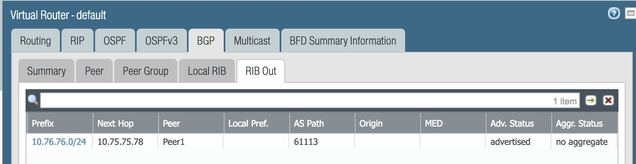The image size is (636, 164).
Task: Select the OSPFv3 tab
Action: (x=161, y=41)
